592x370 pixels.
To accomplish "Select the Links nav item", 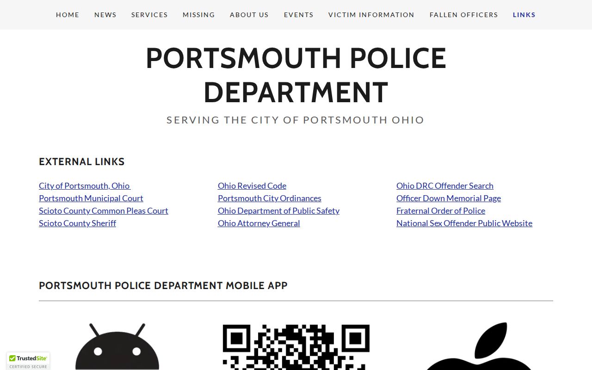I will point(524,15).
